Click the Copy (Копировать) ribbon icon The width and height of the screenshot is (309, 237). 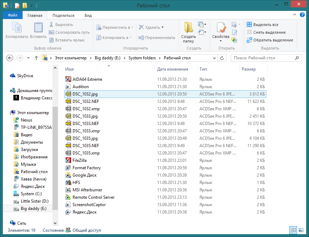pyautogui.click(x=17, y=27)
